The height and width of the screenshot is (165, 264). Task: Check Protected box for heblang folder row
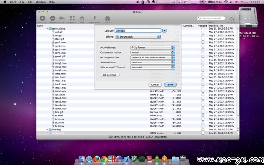(202, 130)
